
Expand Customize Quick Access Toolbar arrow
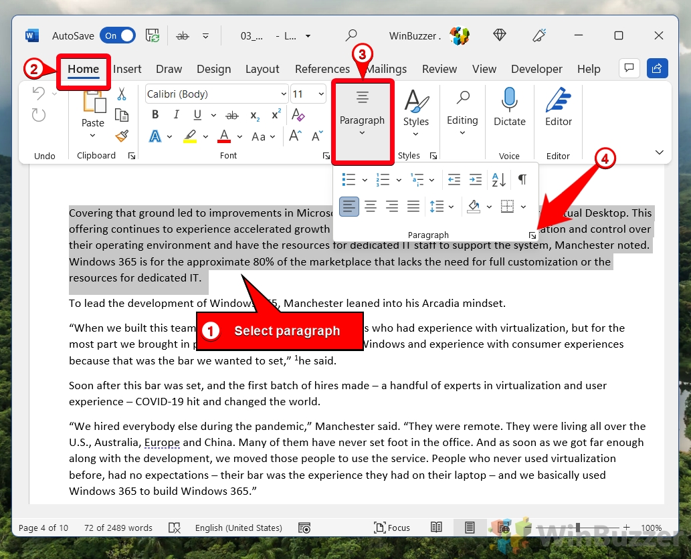click(x=205, y=36)
